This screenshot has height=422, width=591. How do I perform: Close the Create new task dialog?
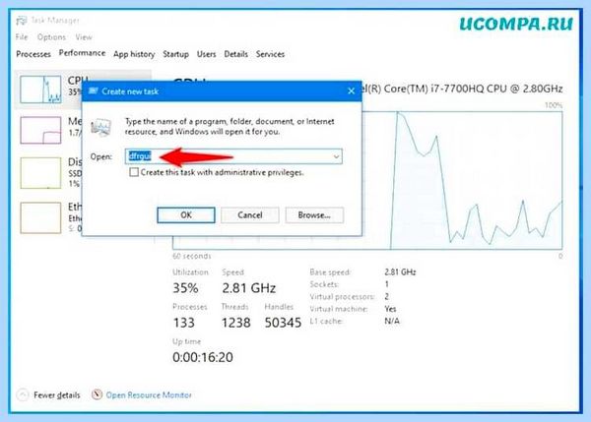pos(351,91)
